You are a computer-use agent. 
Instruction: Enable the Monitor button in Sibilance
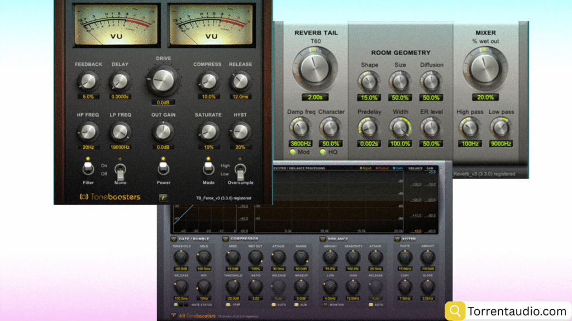[x=325, y=304]
